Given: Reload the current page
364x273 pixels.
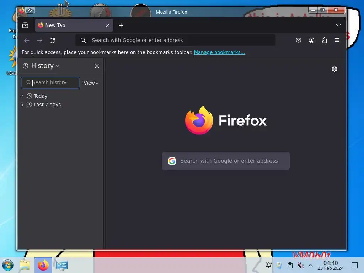Looking at the screenshot, I should (52, 41).
